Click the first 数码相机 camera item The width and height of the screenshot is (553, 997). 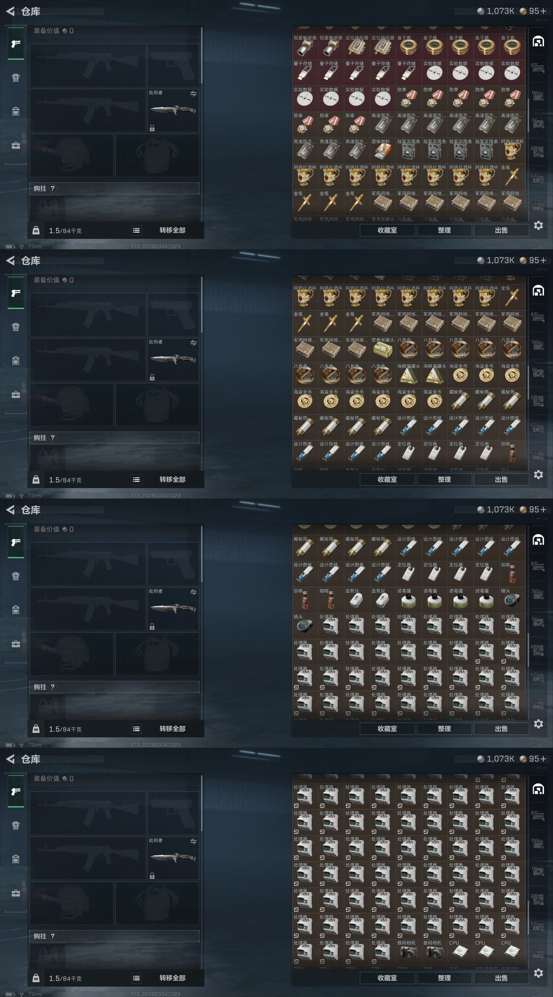click(409, 951)
